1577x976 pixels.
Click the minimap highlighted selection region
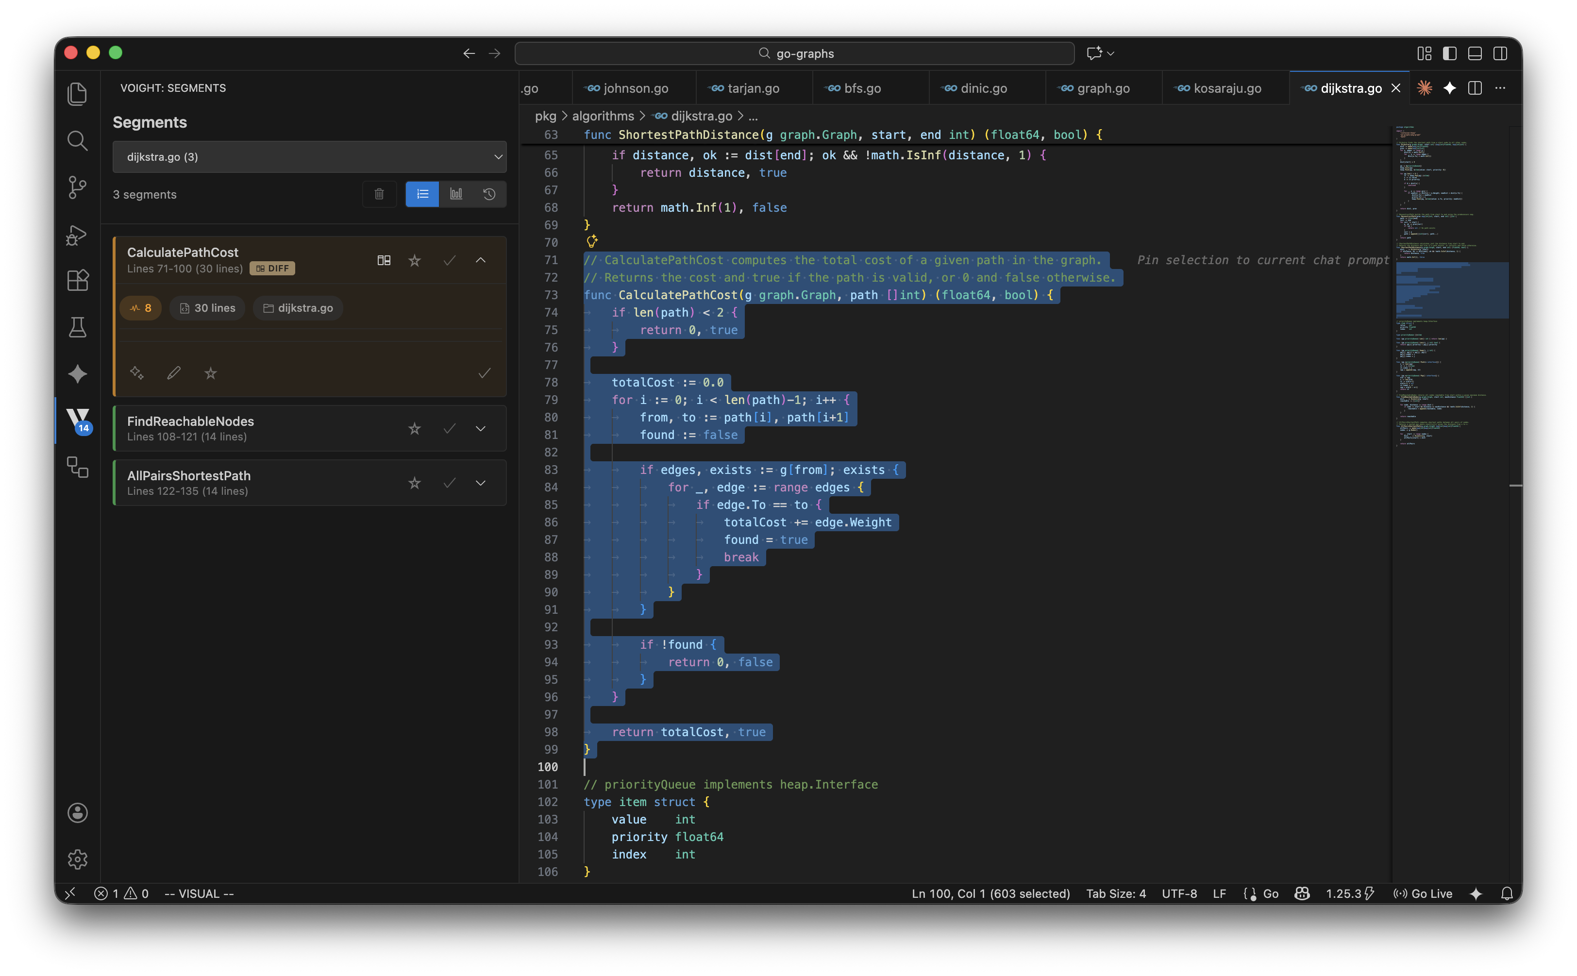(1451, 290)
